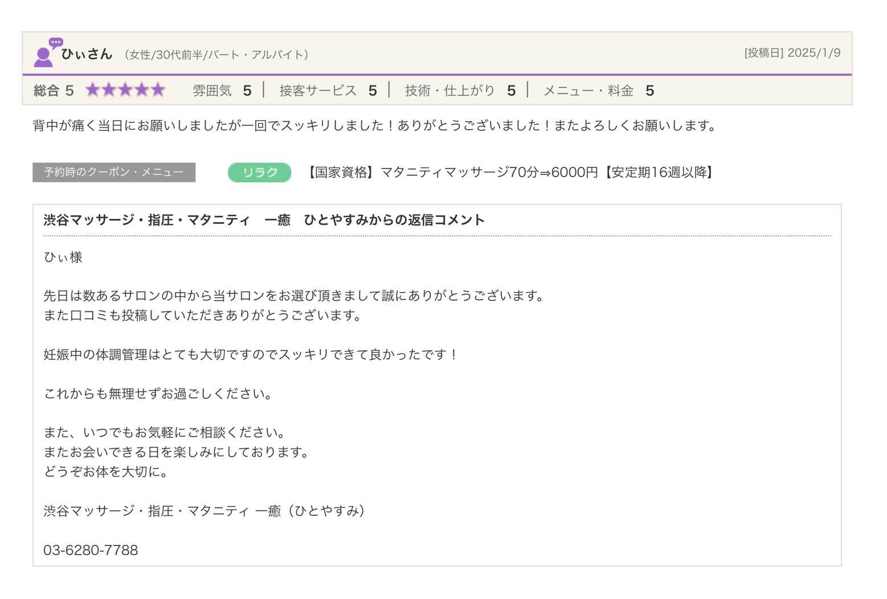
Task: Click the review text starting 背中が痛く
Action: [375, 125]
